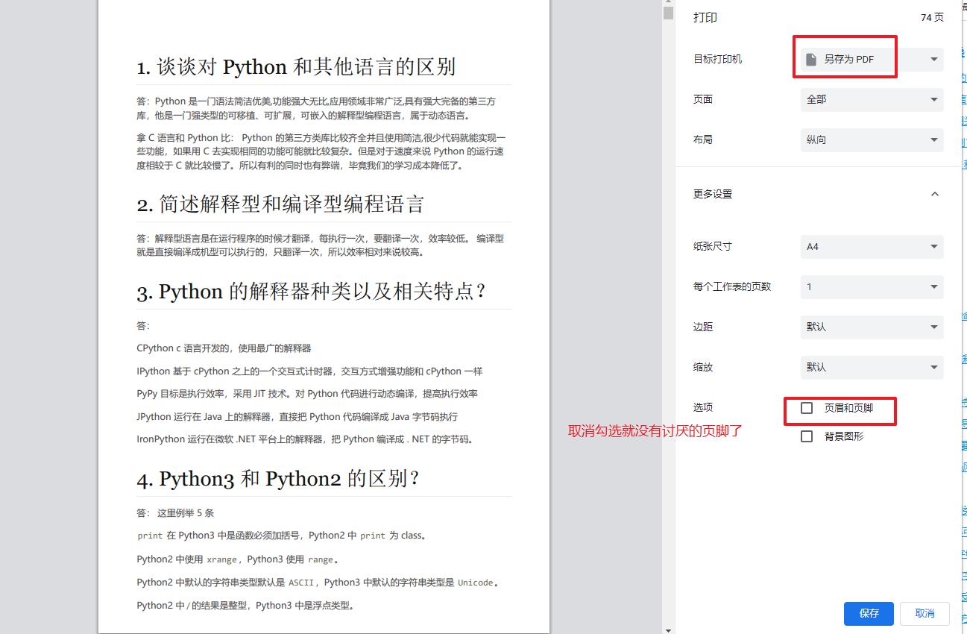Viewport: 967px width, 634px height.
Task: Click the blue 保存 save button
Action: 869,613
